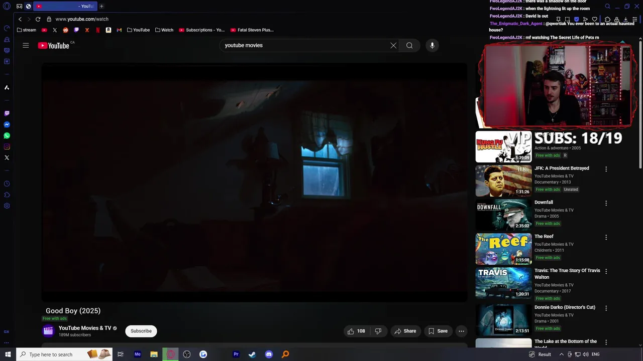Open the 'Subscriptions - Yo...' bookmark

coord(201,30)
